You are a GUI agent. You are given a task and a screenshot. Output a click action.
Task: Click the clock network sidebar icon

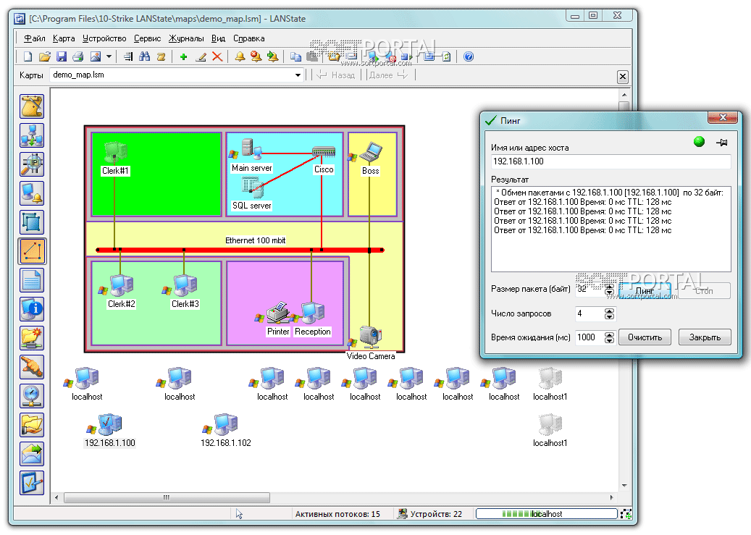(x=32, y=396)
